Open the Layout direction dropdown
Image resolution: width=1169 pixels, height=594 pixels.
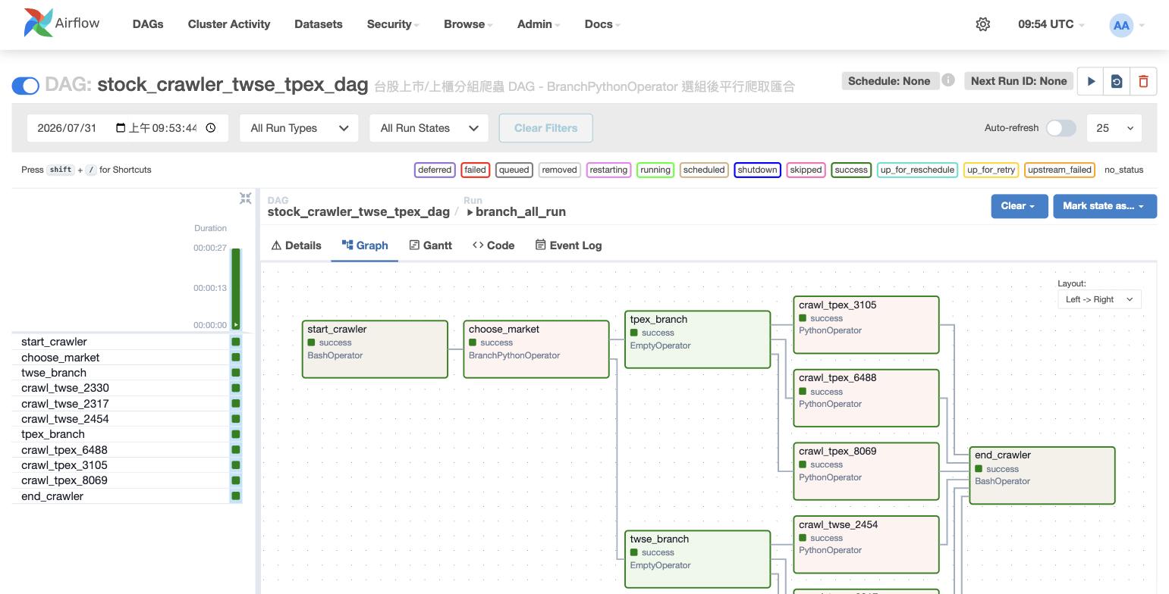coord(1099,299)
